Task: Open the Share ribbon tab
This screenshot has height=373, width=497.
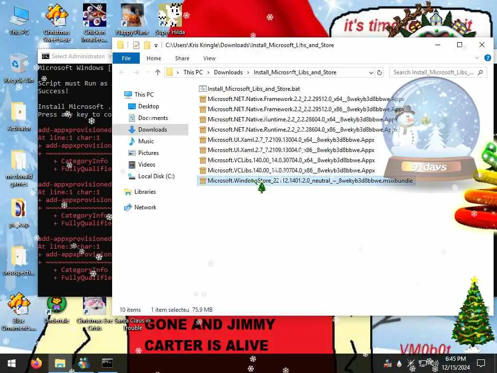Action: pyautogui.click(x=182, y=58)
